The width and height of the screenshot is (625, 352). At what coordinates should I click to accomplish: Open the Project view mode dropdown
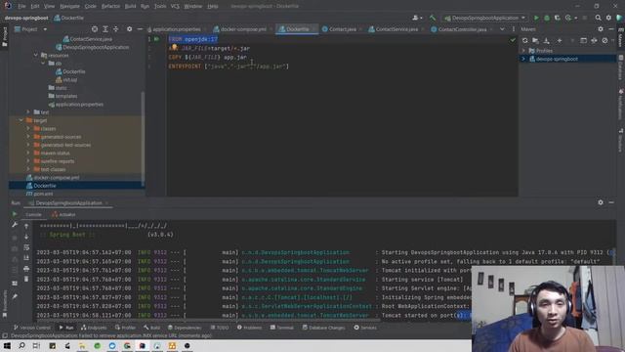pyautogui.click(x=30, y=29)
